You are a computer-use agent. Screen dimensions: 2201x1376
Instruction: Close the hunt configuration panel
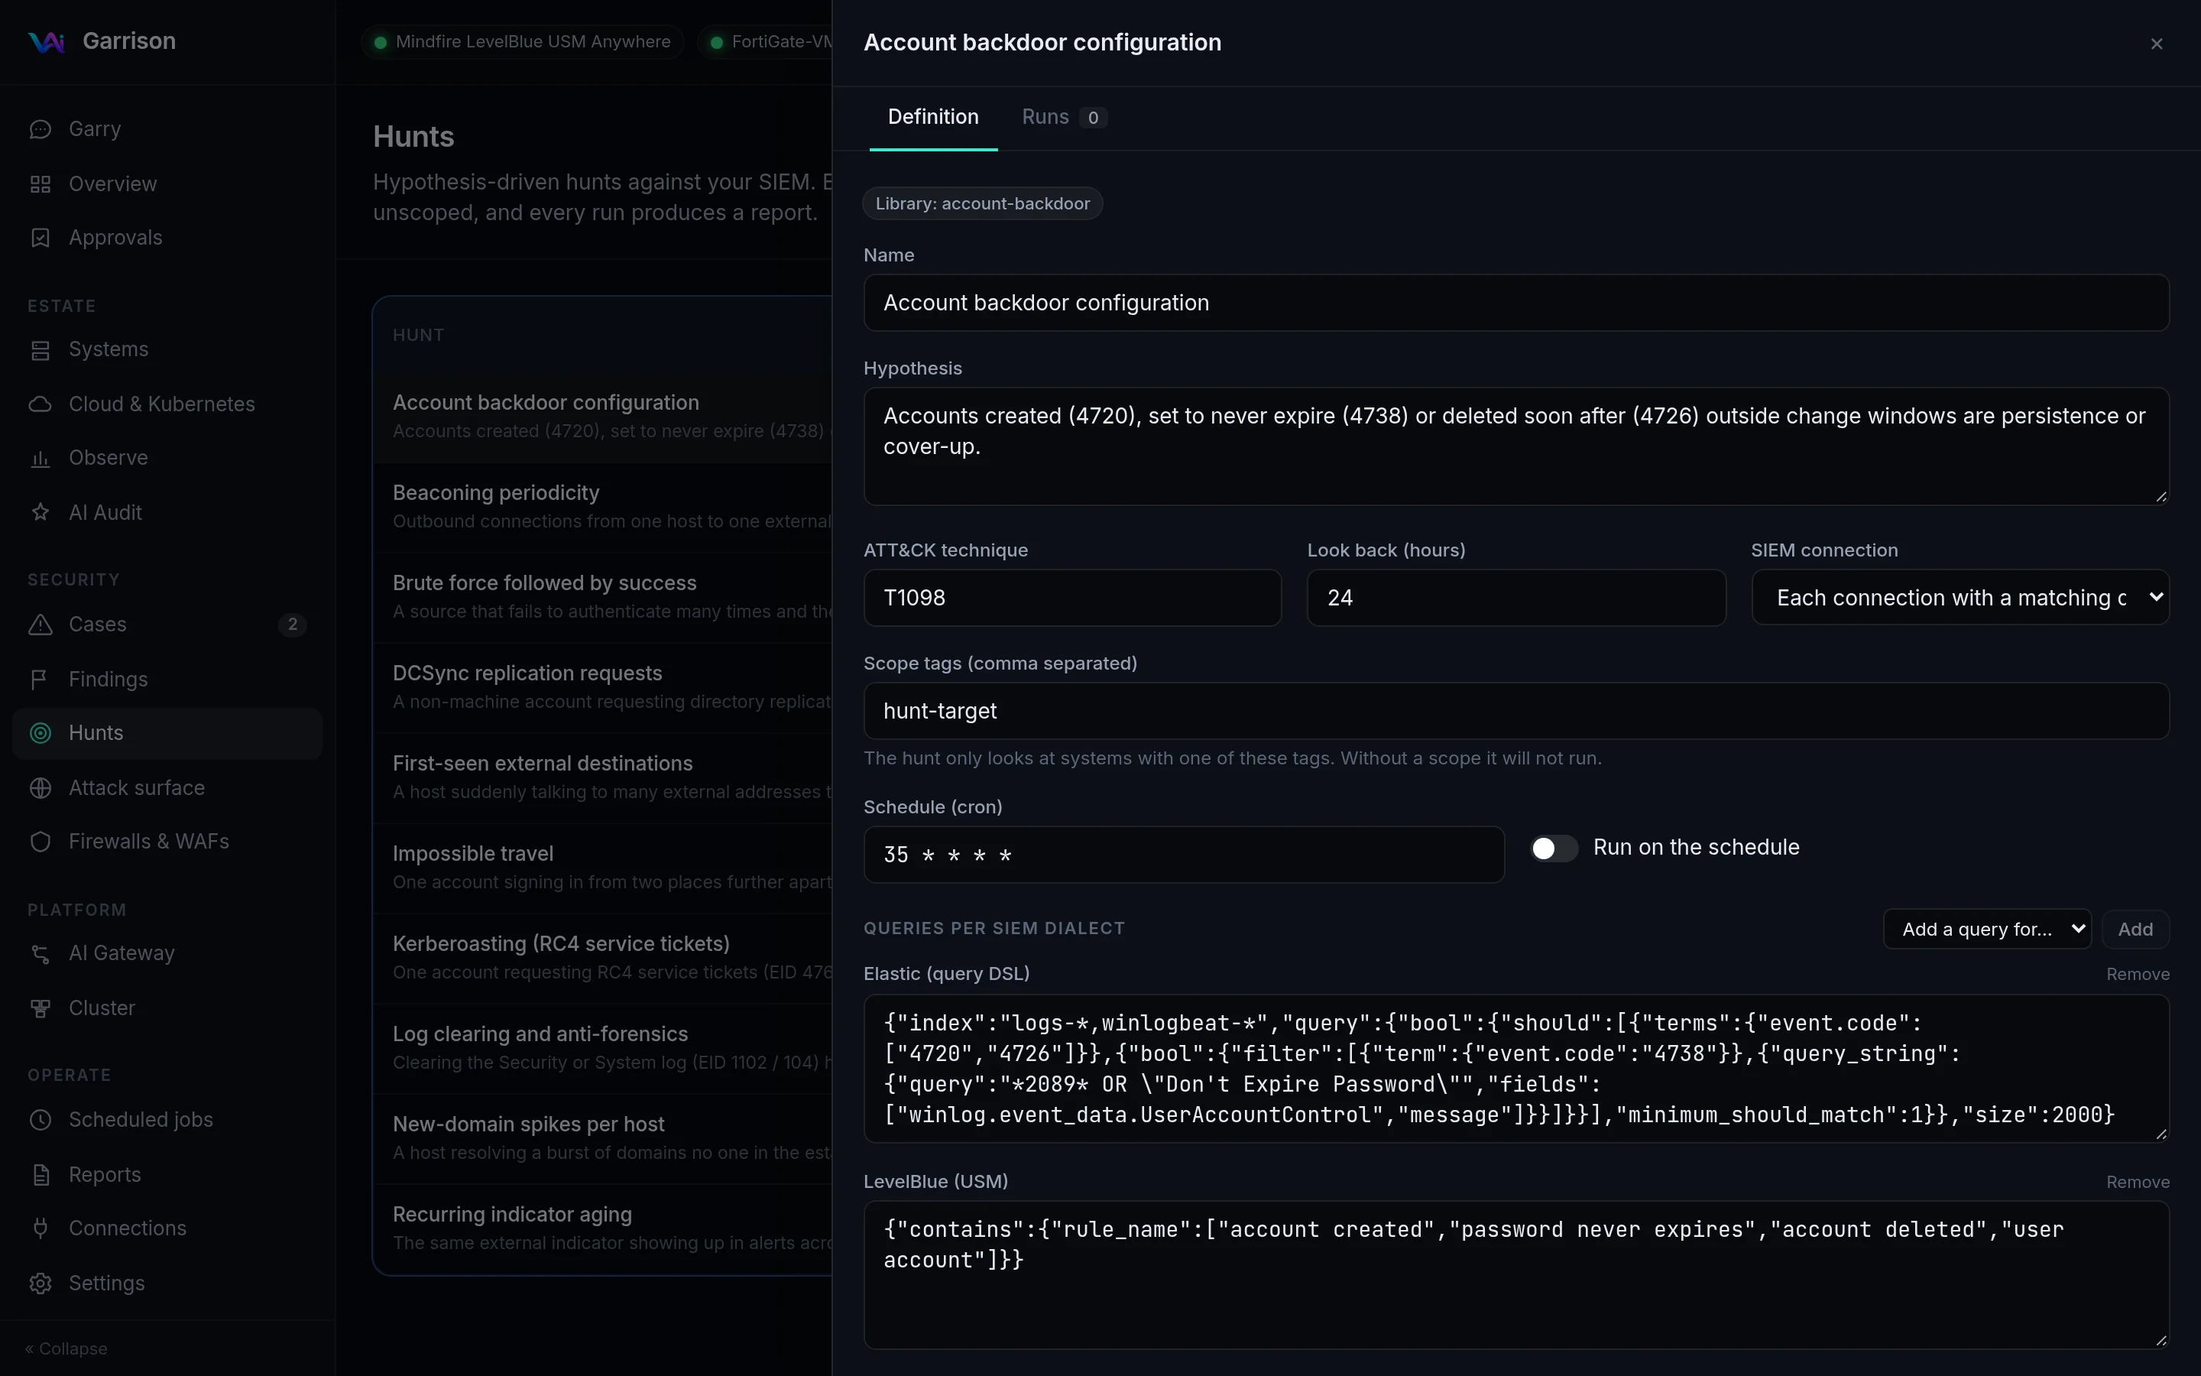tap(2157, 44)
